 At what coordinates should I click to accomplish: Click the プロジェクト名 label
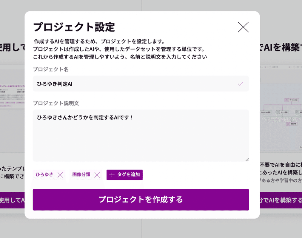tap(51, 70)
